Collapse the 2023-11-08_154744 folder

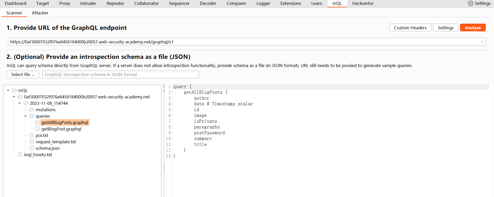click(20, 103)
